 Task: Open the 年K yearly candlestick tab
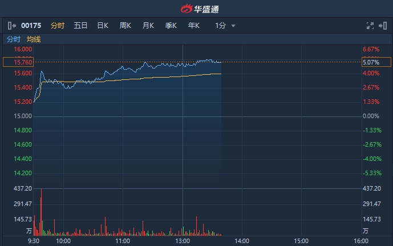pos(193,26)
